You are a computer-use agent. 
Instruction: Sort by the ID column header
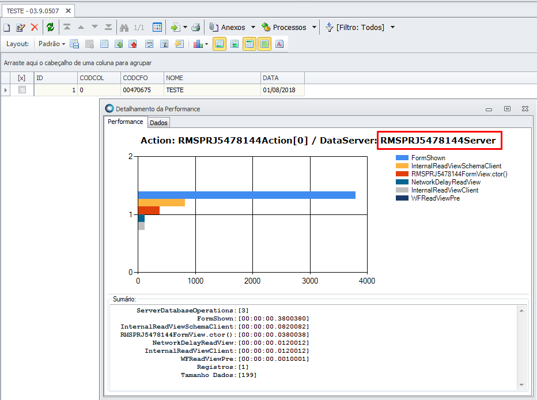click(55, 78)
